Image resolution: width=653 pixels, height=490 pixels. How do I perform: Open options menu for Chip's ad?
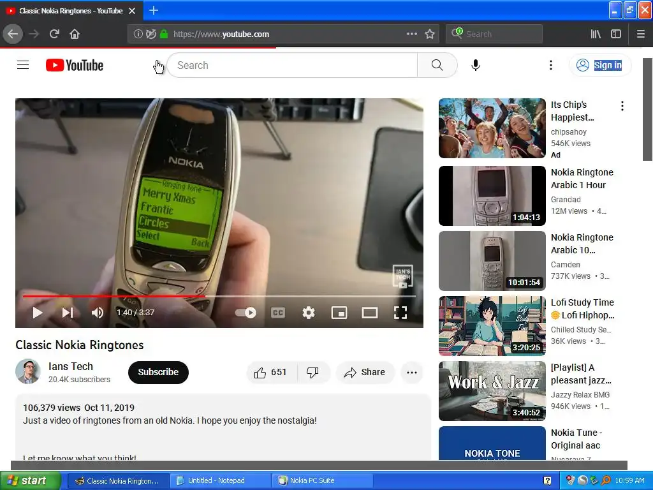[622, 106]
